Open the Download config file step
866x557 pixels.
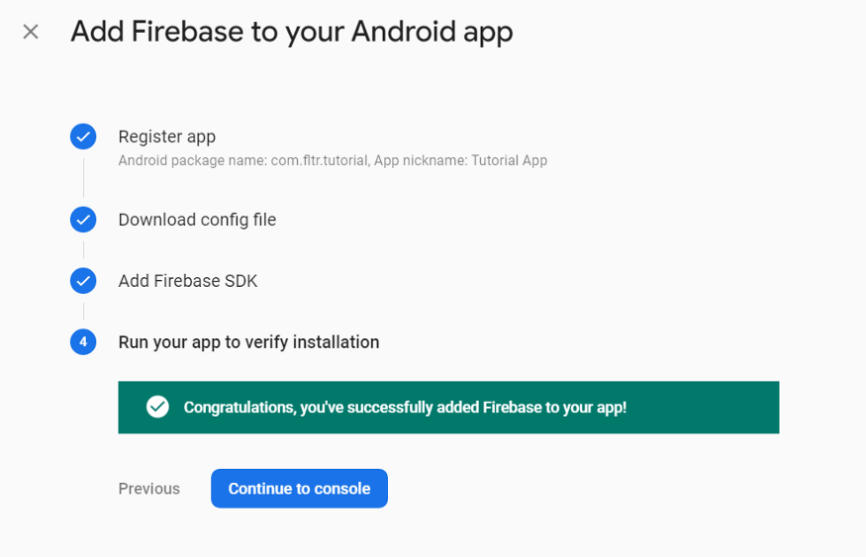click(x=197, y=220)
